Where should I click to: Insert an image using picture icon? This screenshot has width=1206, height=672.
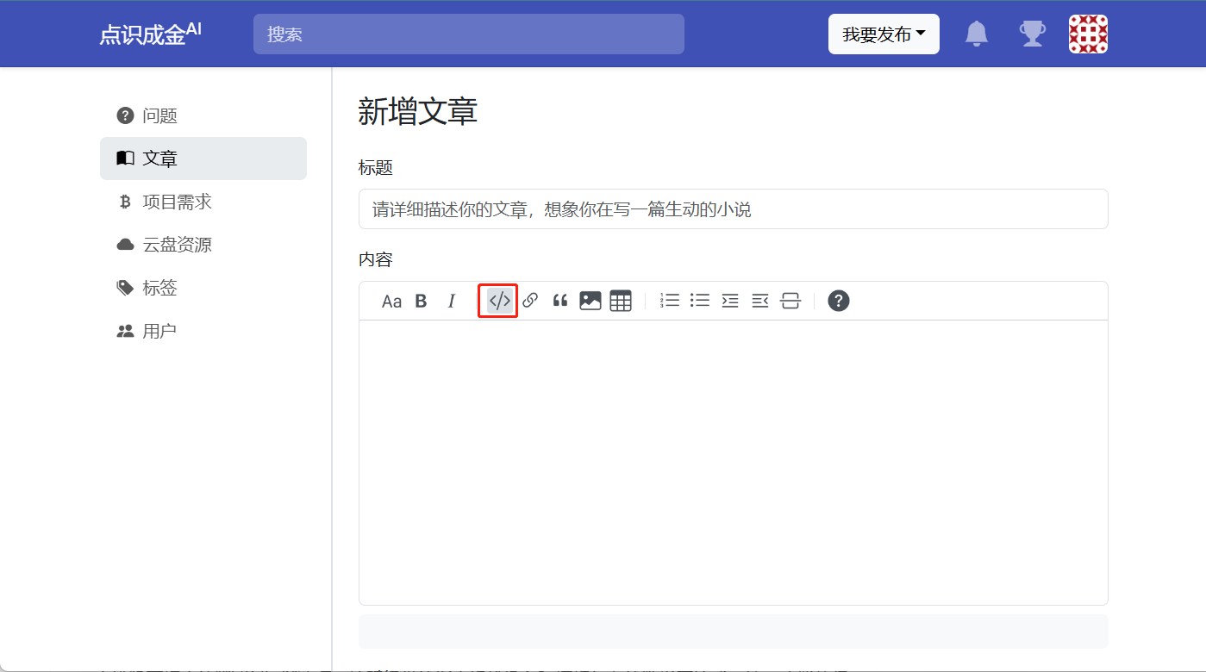tap(591, 301)
